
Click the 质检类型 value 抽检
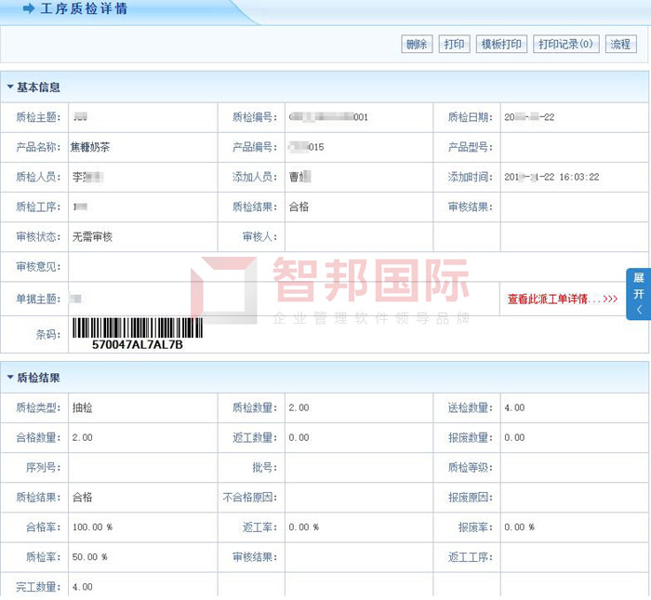point(82,407)
